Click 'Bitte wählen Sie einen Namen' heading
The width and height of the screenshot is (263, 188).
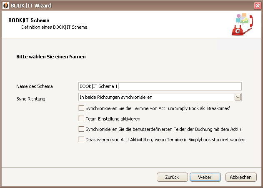point(51,57)
